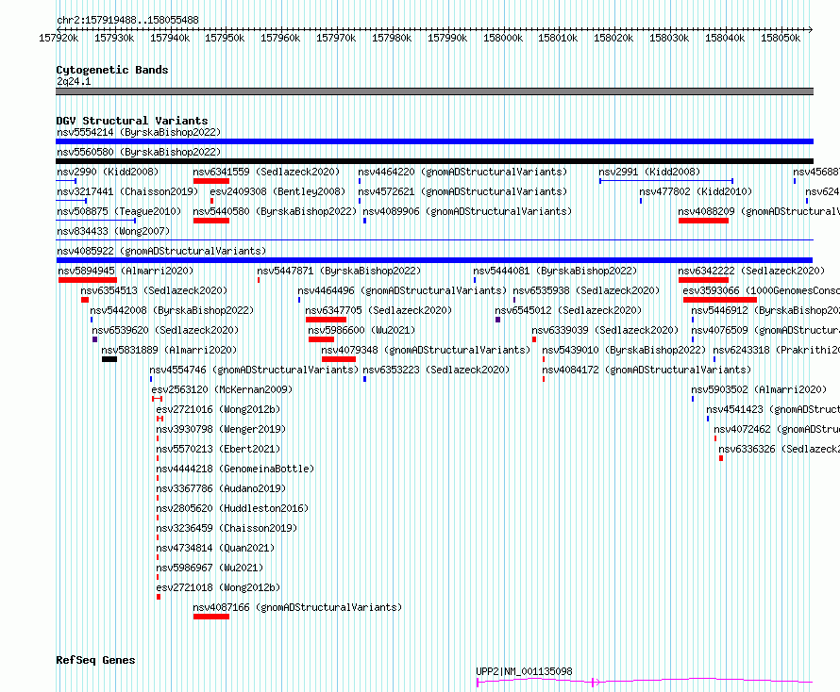
Task: Click nsv6336326 Sedlazeck variant label
Action: (779, 449)
